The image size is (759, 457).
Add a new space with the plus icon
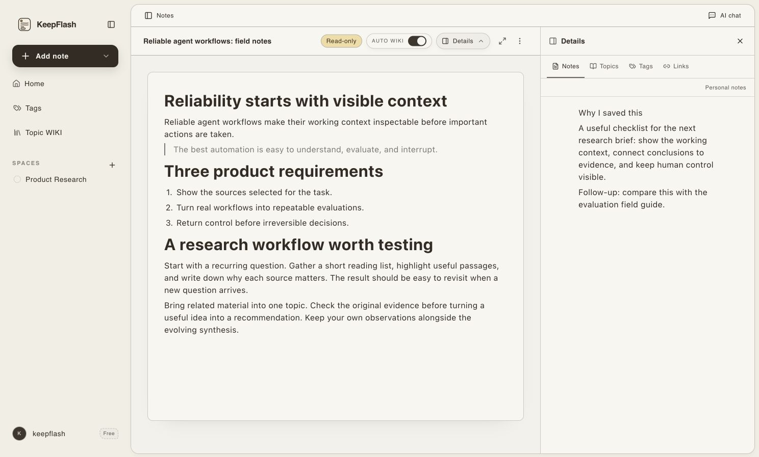point(112,165)
